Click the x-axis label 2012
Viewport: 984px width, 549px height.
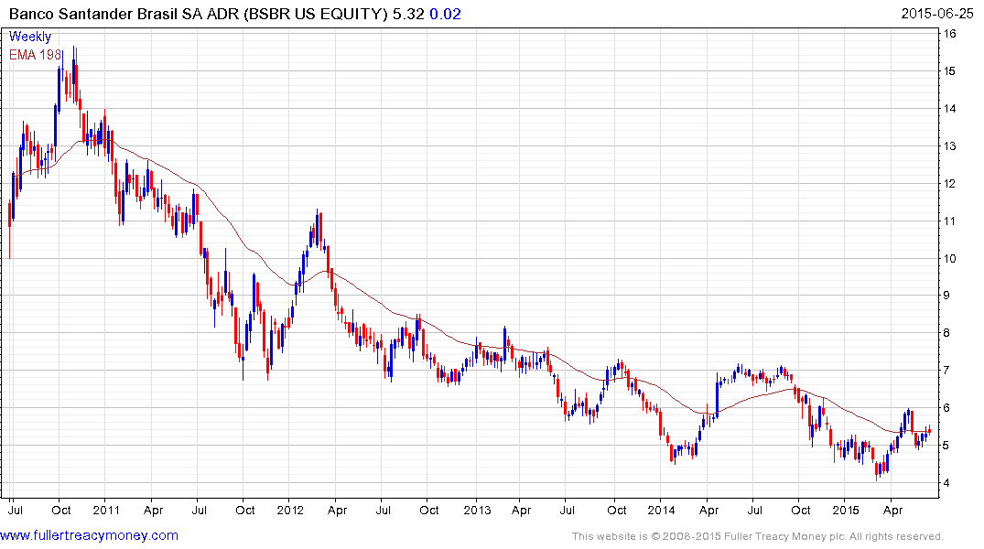290,510
